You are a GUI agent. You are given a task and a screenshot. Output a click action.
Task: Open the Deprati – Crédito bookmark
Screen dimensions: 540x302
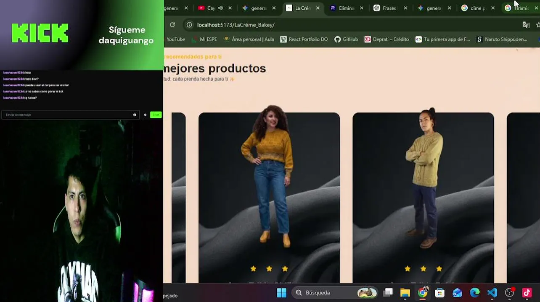(x=386, y=39)
